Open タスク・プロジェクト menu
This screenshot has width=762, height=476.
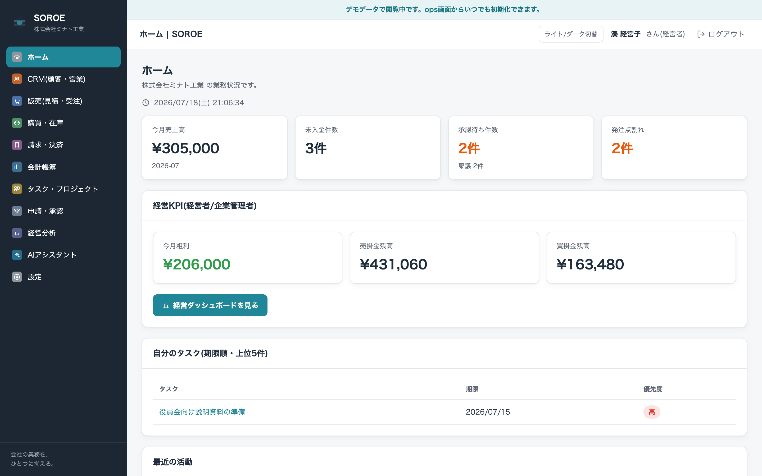(63, 189)
